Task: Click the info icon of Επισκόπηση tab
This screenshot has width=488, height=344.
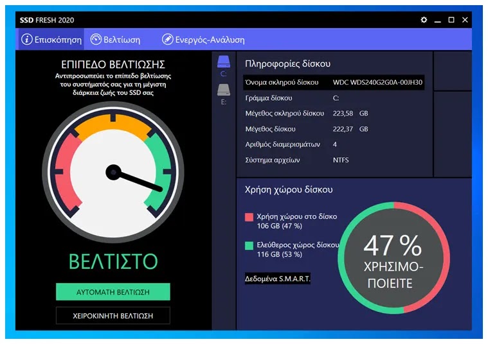Action: click(27, 39)
